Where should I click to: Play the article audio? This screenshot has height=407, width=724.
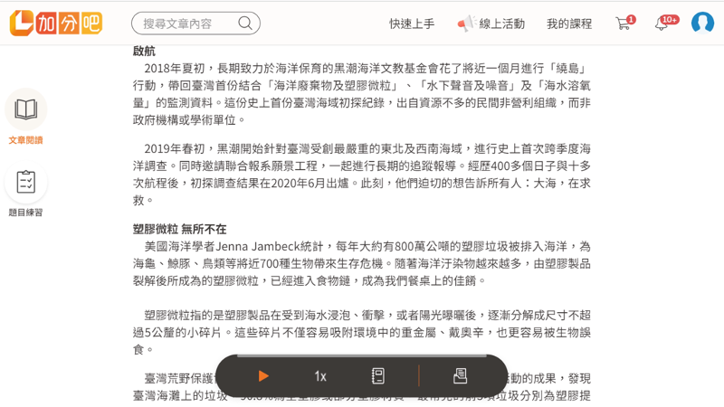(263, 376)
